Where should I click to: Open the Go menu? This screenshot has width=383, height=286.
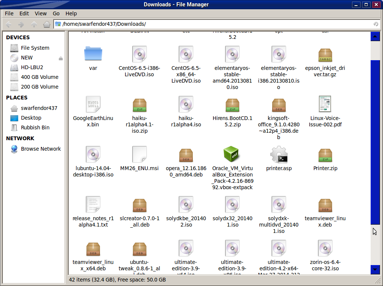tap(56, 13)
